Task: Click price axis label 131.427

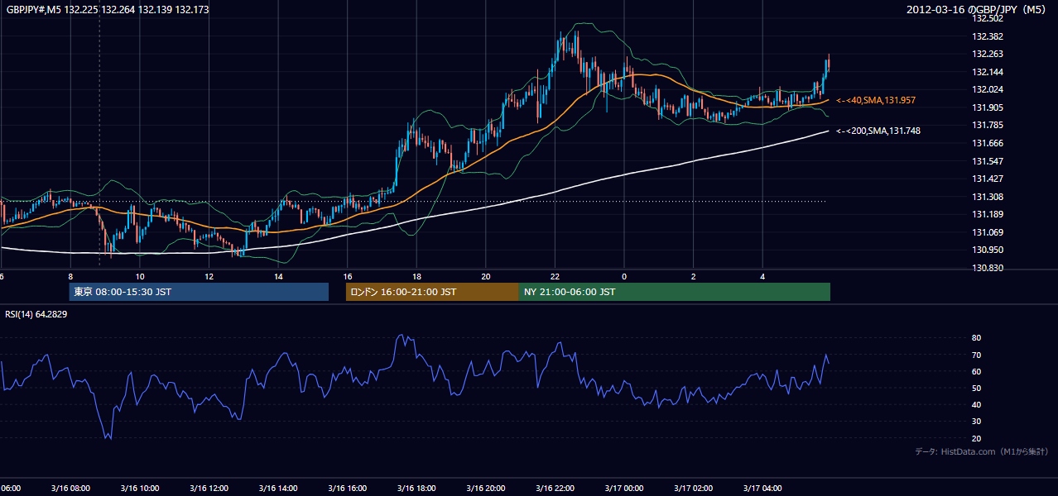Action: [987, 179]
